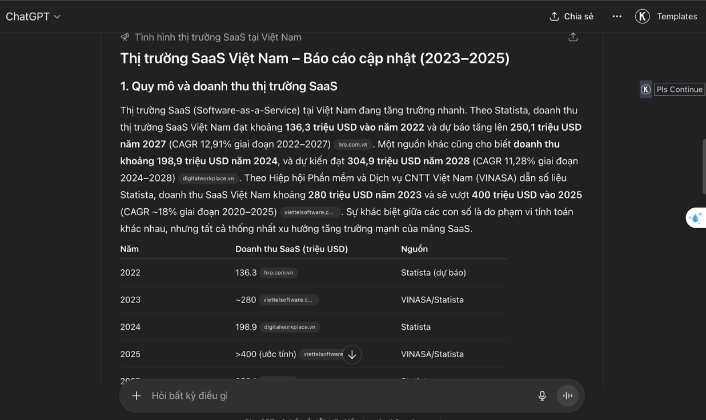Click the plus icon to attach files
The height and width of the screenshot is (420, 706).
(x=136, y=395)
